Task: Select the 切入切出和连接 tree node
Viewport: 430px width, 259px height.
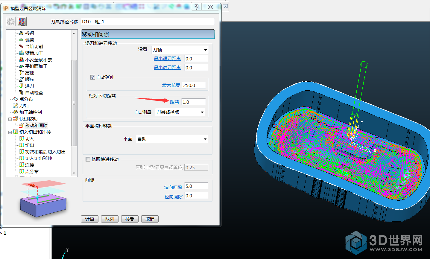Action: [x=35, y=132]
